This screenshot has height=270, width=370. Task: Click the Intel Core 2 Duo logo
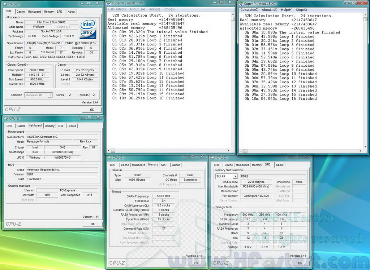point(89,28)
